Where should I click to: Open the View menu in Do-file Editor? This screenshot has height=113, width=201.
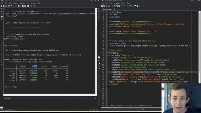coord(111,3)
